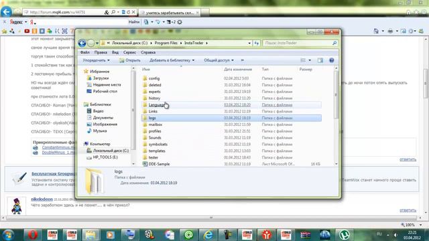Open the Файл menu

(x=85, y=52)
